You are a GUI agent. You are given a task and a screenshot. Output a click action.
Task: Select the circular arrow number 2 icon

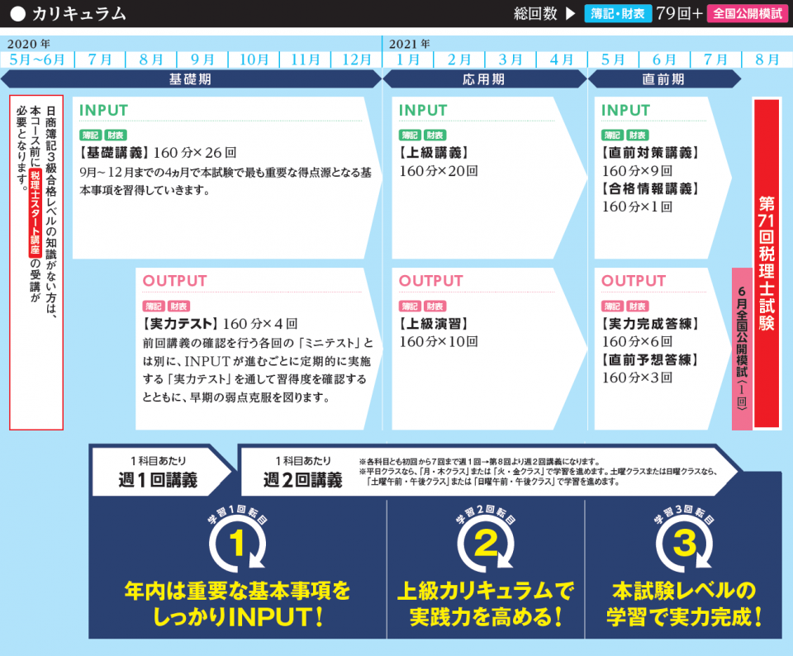point(486,543)
